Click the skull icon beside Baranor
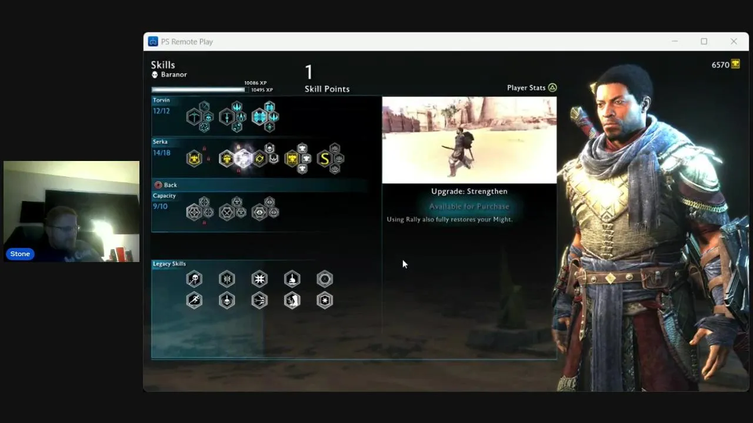Image resolution: width=753 pixels, height=423 pixels. [155, 75]
